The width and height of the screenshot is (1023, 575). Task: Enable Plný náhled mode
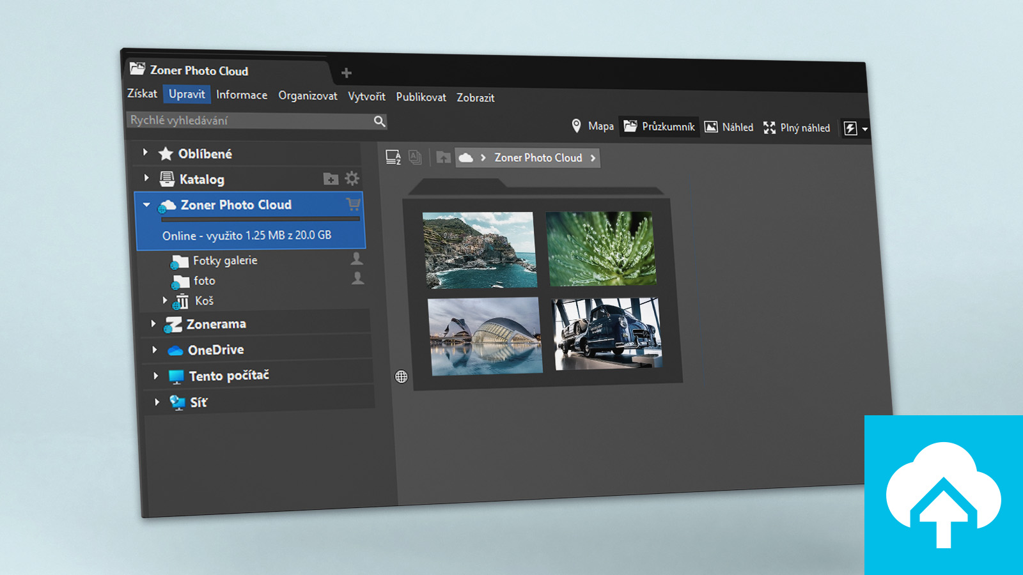pos(797,128)
